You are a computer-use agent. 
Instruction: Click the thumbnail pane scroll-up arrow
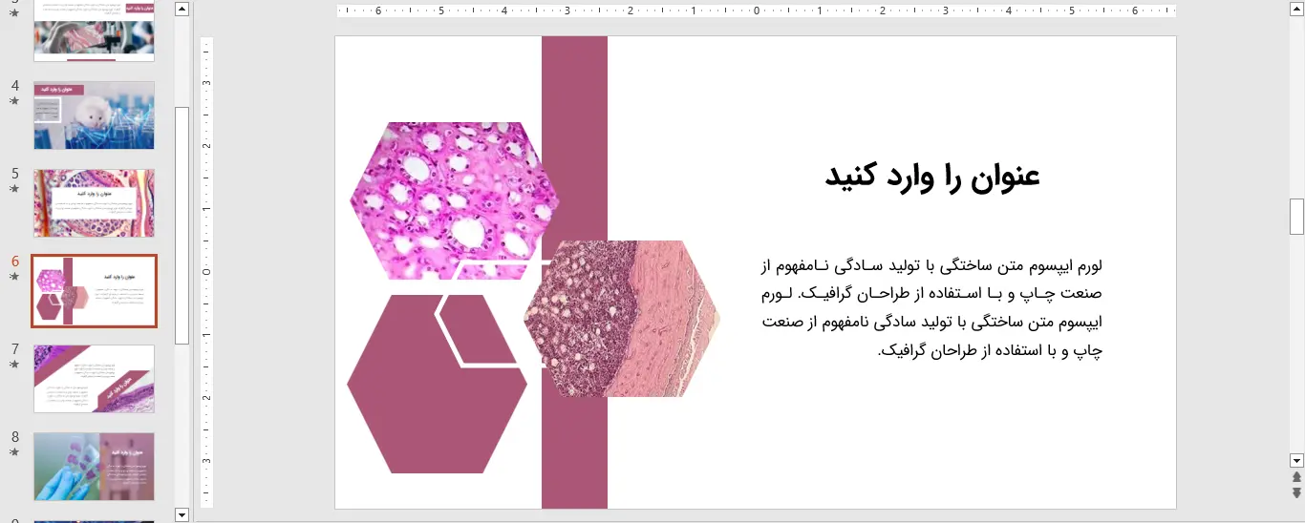[x=182, y=9]
